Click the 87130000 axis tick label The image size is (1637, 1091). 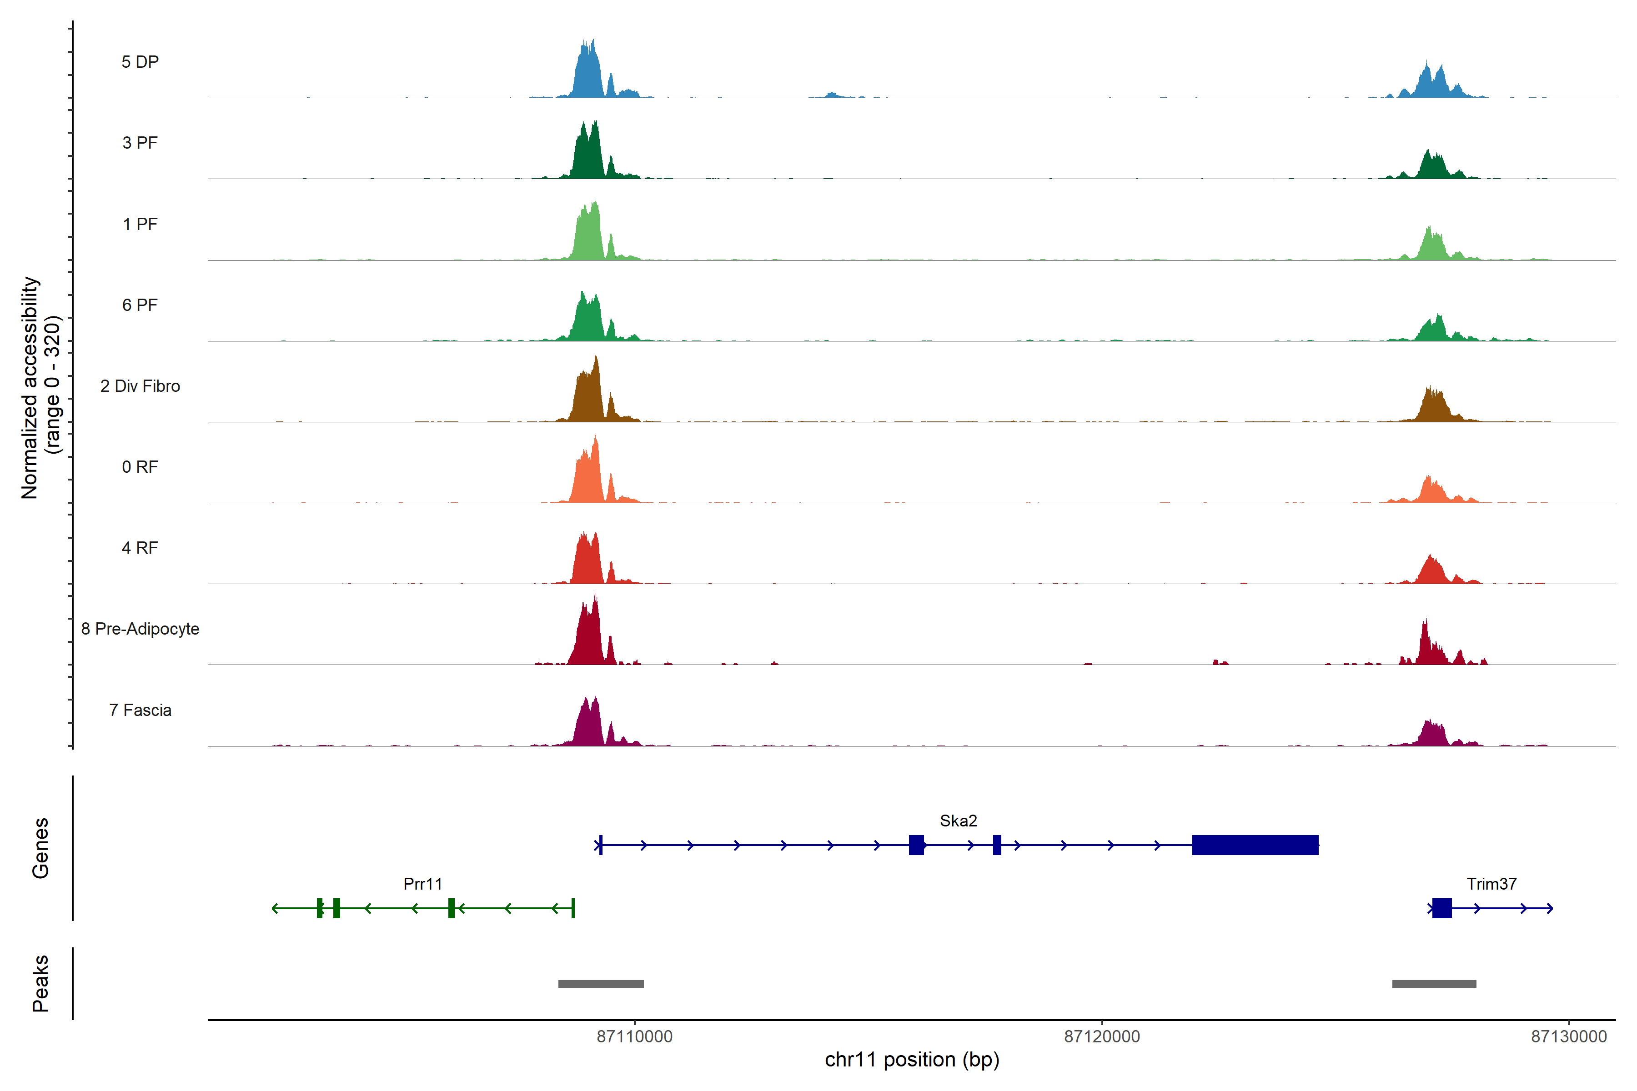(x=1569, y=1037)
